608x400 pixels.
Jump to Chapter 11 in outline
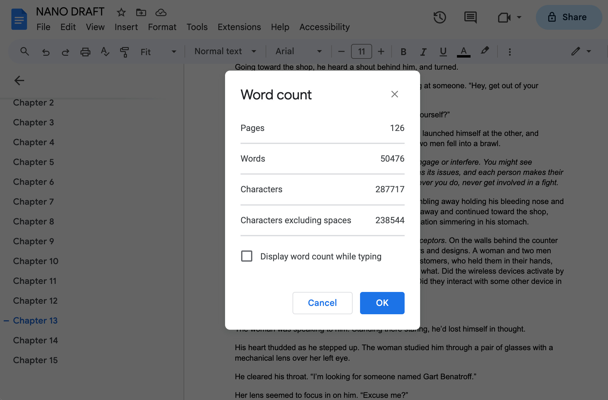(x=35, y=281)
